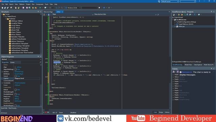Open the Help menu
This screenshot has height=122, width=216.
(56, 4)
